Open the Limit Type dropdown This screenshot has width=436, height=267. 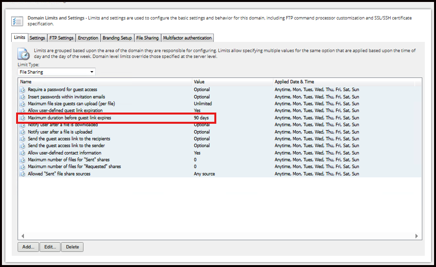[57, 72]
